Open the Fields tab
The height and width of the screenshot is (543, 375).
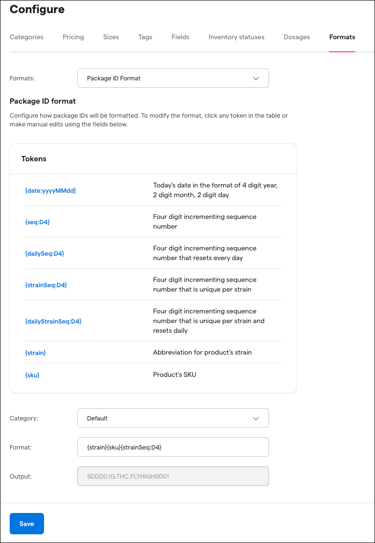pos(180,37)
